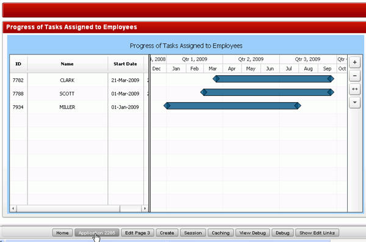Select the SCOTT name cell
The image size is (366, 242).
[67, 94]
